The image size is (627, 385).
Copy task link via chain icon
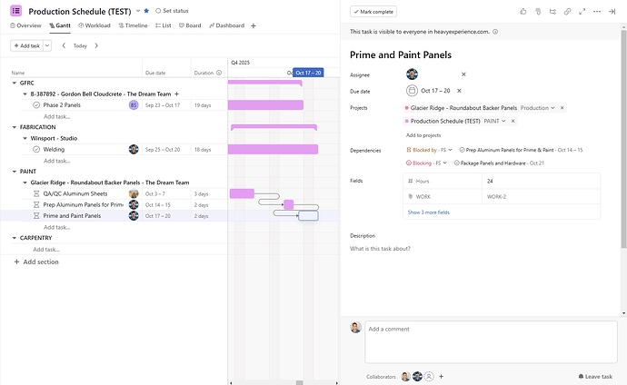pos(567,12)
